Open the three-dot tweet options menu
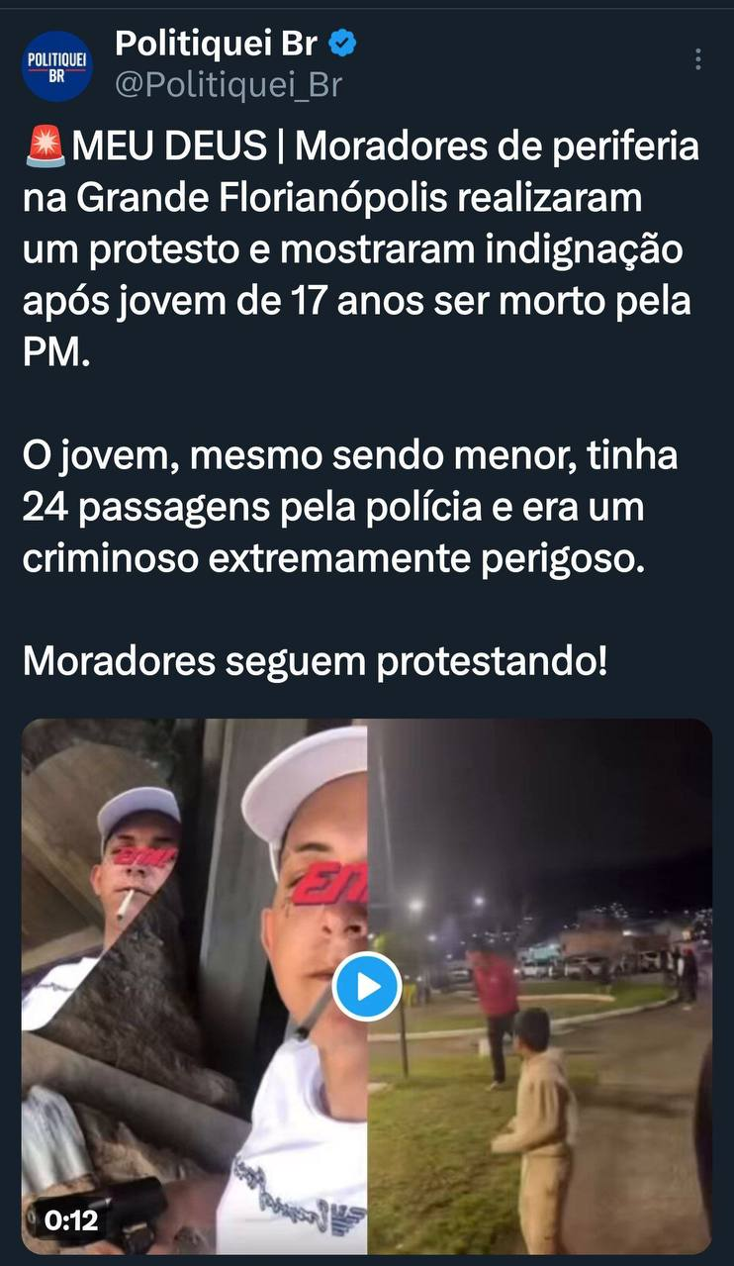 (x=698, y=59)
